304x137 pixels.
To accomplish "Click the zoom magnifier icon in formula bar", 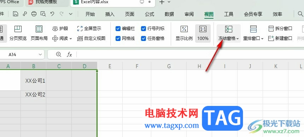I will (x=58, y=54).
